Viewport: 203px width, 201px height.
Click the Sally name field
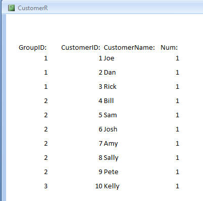(111, 158)
